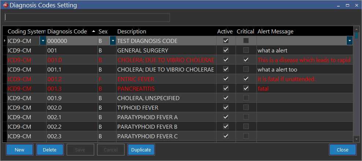
Task: Toggle Active checkbox for TYPHOID FEVER
Action: coord(226,107)
